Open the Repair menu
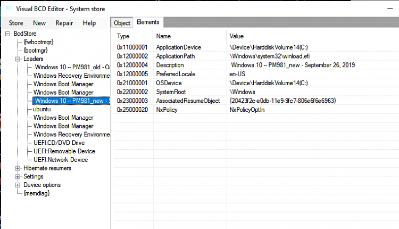 click(x=64, y=23)
